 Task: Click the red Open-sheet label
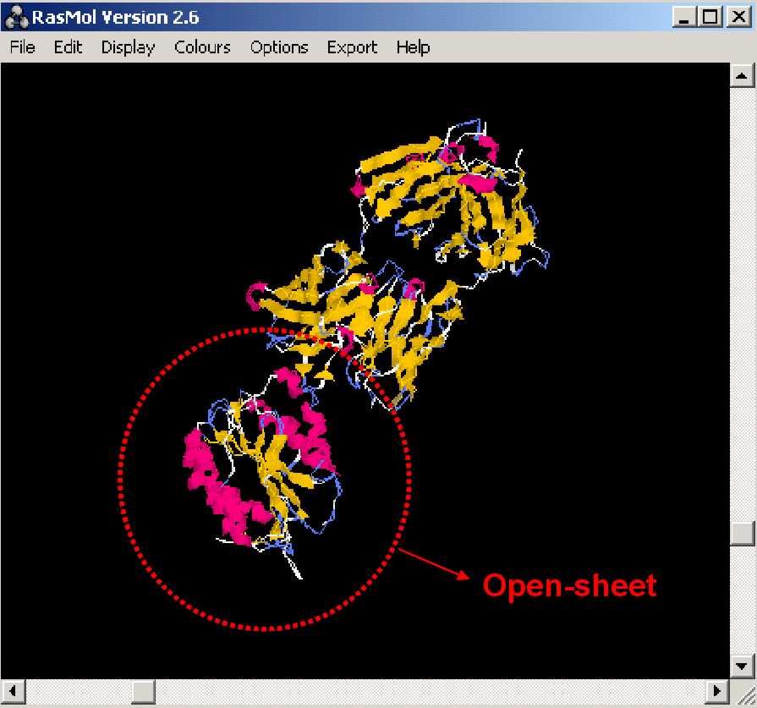[x=569, y=585]
